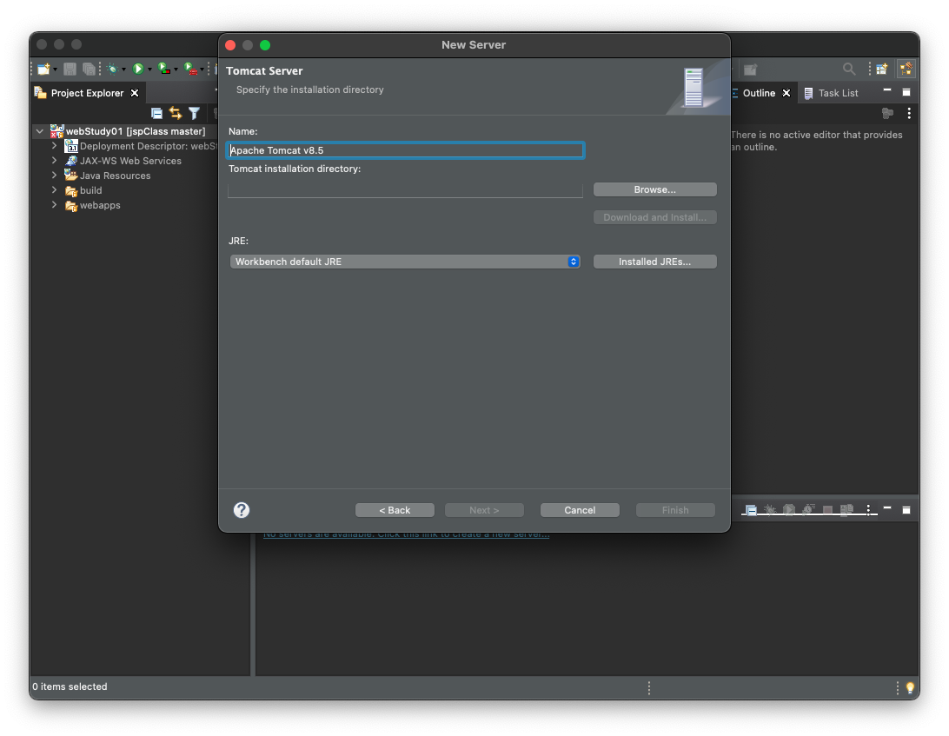Click the Cancel button
This screenshot has height=736, width=949.
click(580, 510)
